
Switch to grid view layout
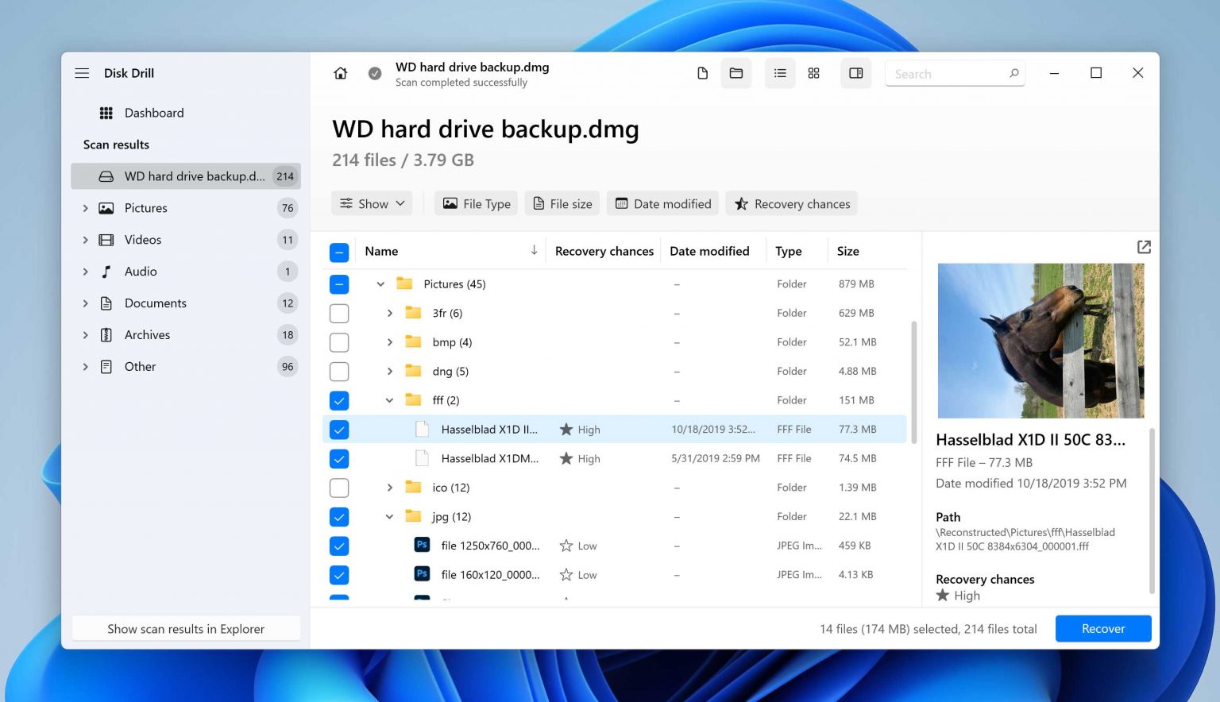pyautogui.click(x=813, y=73)
